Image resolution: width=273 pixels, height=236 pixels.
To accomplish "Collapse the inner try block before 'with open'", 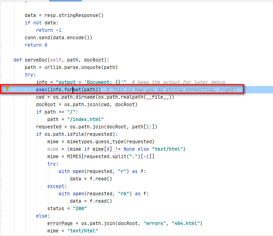I will (x=1, y=164).
